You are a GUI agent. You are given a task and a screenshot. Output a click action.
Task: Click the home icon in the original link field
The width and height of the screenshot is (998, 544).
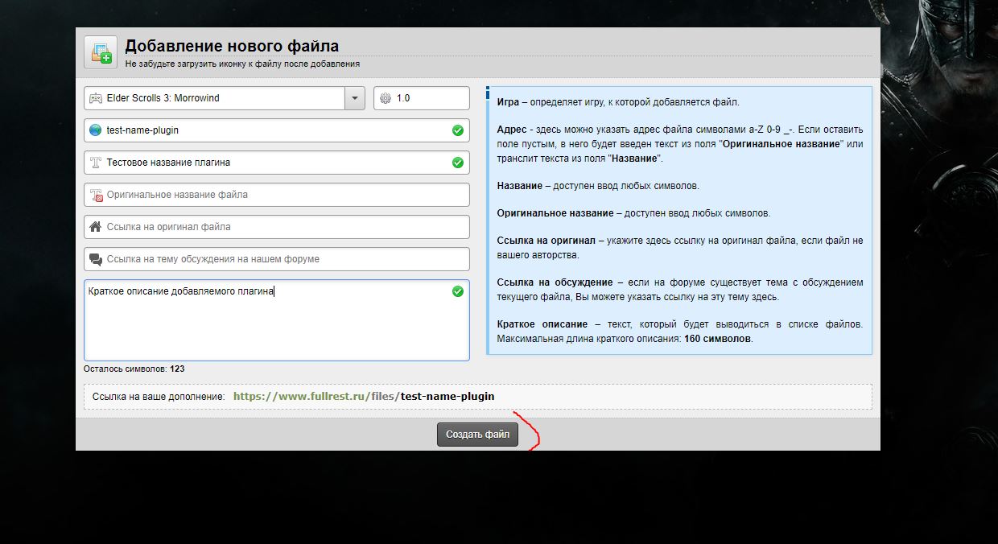pos(95,227)
